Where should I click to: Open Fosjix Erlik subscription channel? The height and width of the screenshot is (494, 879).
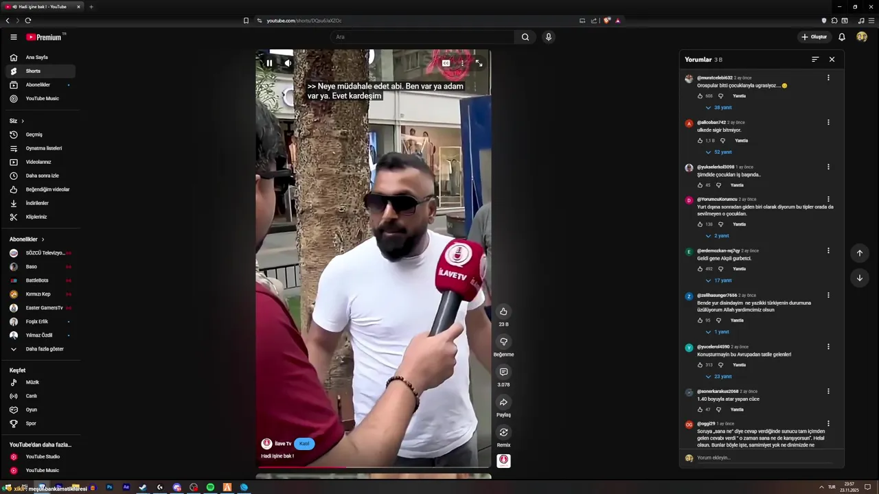click(41, 322)
